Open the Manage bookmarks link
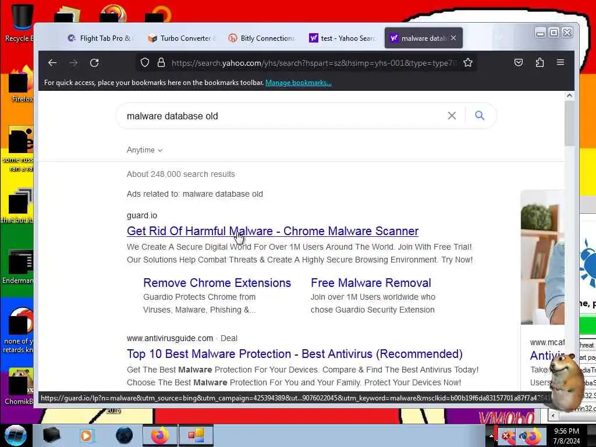Viewport: 596px width, 447px height. pyautogui.click(x=299, y=83)
